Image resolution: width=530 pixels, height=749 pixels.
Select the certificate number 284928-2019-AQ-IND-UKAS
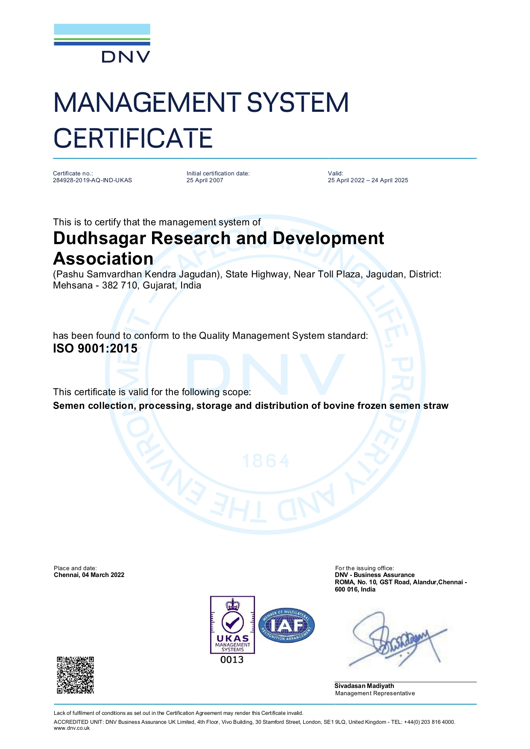coord(92,180)
